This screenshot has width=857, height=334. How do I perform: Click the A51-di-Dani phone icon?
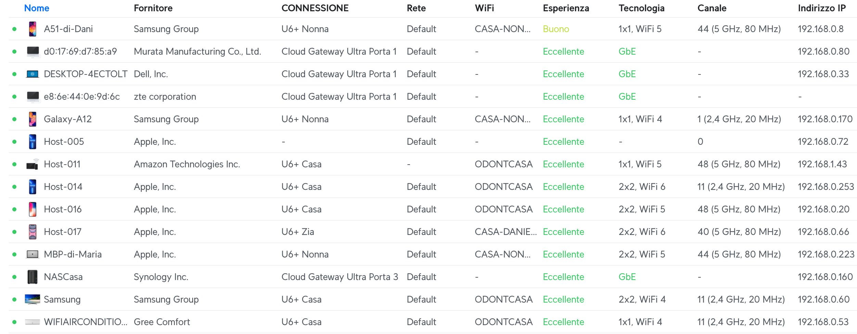click(33, 29)
